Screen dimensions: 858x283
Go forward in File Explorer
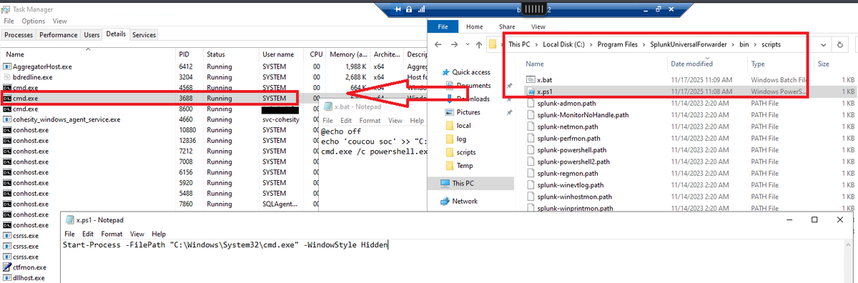pos(454,44)
